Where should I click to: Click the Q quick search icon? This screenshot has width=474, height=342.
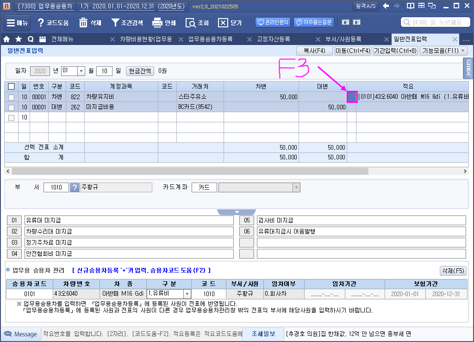click(31, 39)
